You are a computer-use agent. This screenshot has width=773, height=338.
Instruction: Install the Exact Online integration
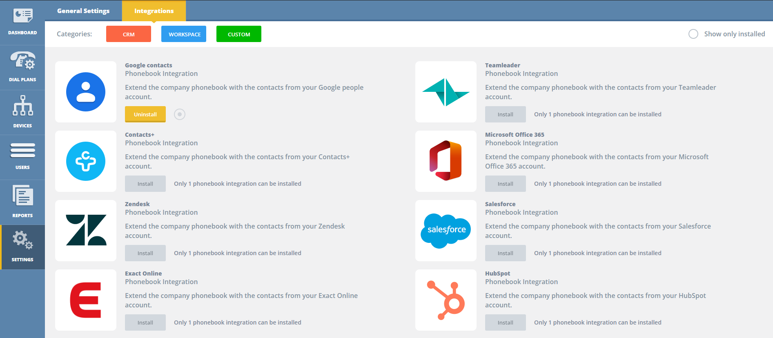tap(145, 322)
